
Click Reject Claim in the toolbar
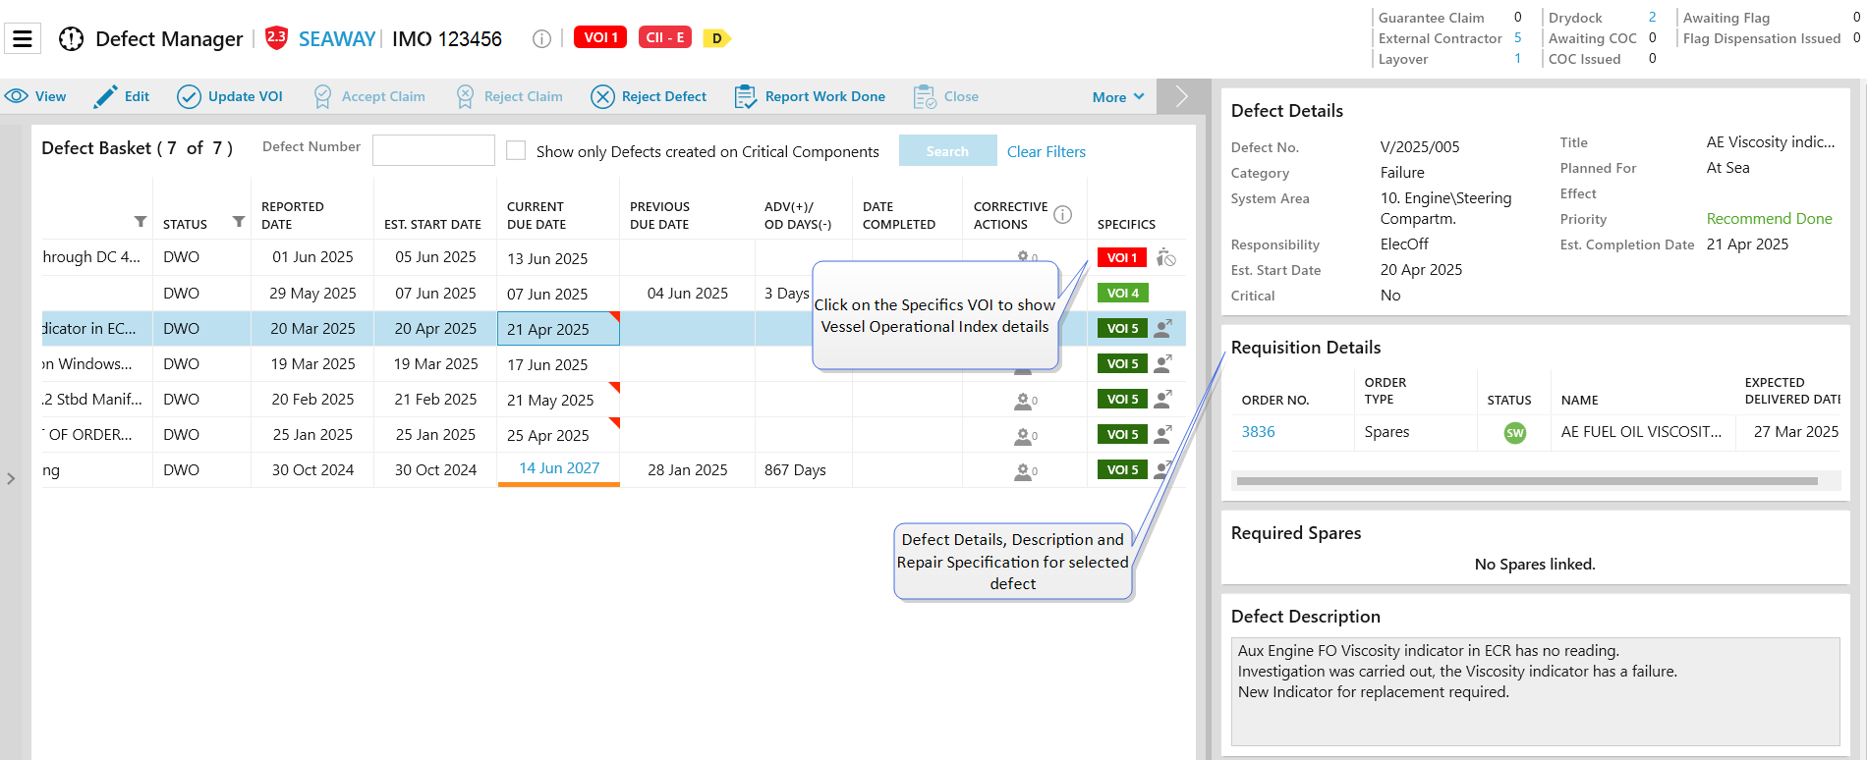(510, 96)
